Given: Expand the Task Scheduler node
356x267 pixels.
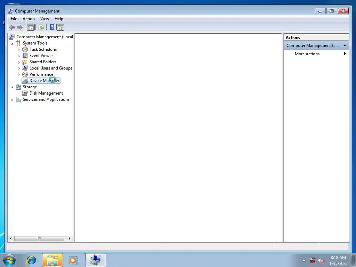Looking at the screenshot, I should coord(19,49).
